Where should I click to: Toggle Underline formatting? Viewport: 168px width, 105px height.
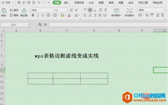click(x=43, y=15)
